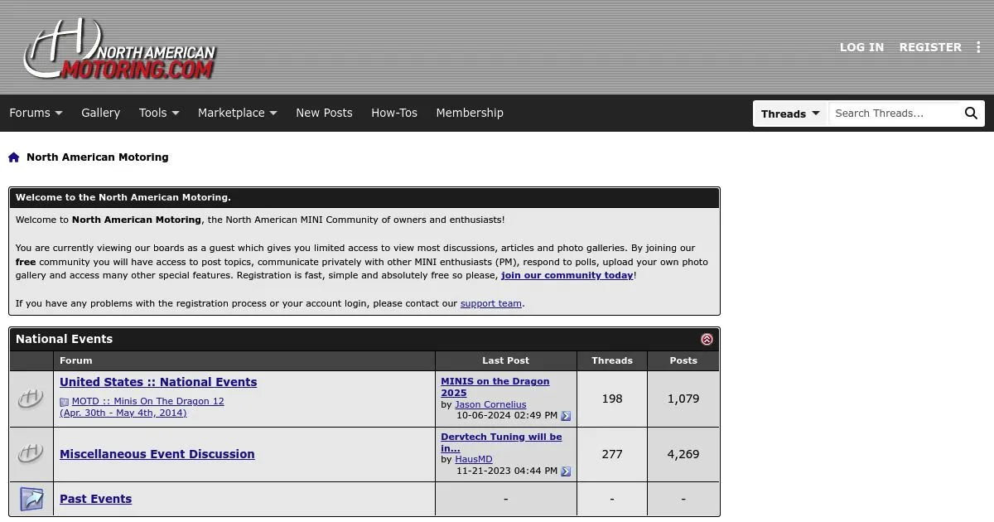Click the LOG IN link
The height and width of the screenshot is (522, 994).
[861, 47]
